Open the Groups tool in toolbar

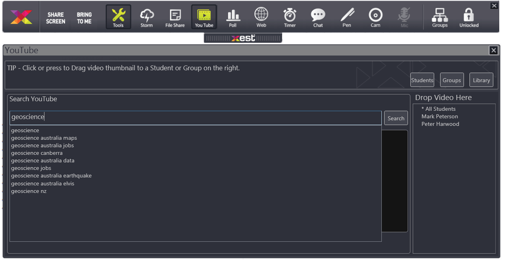(440, 18)
